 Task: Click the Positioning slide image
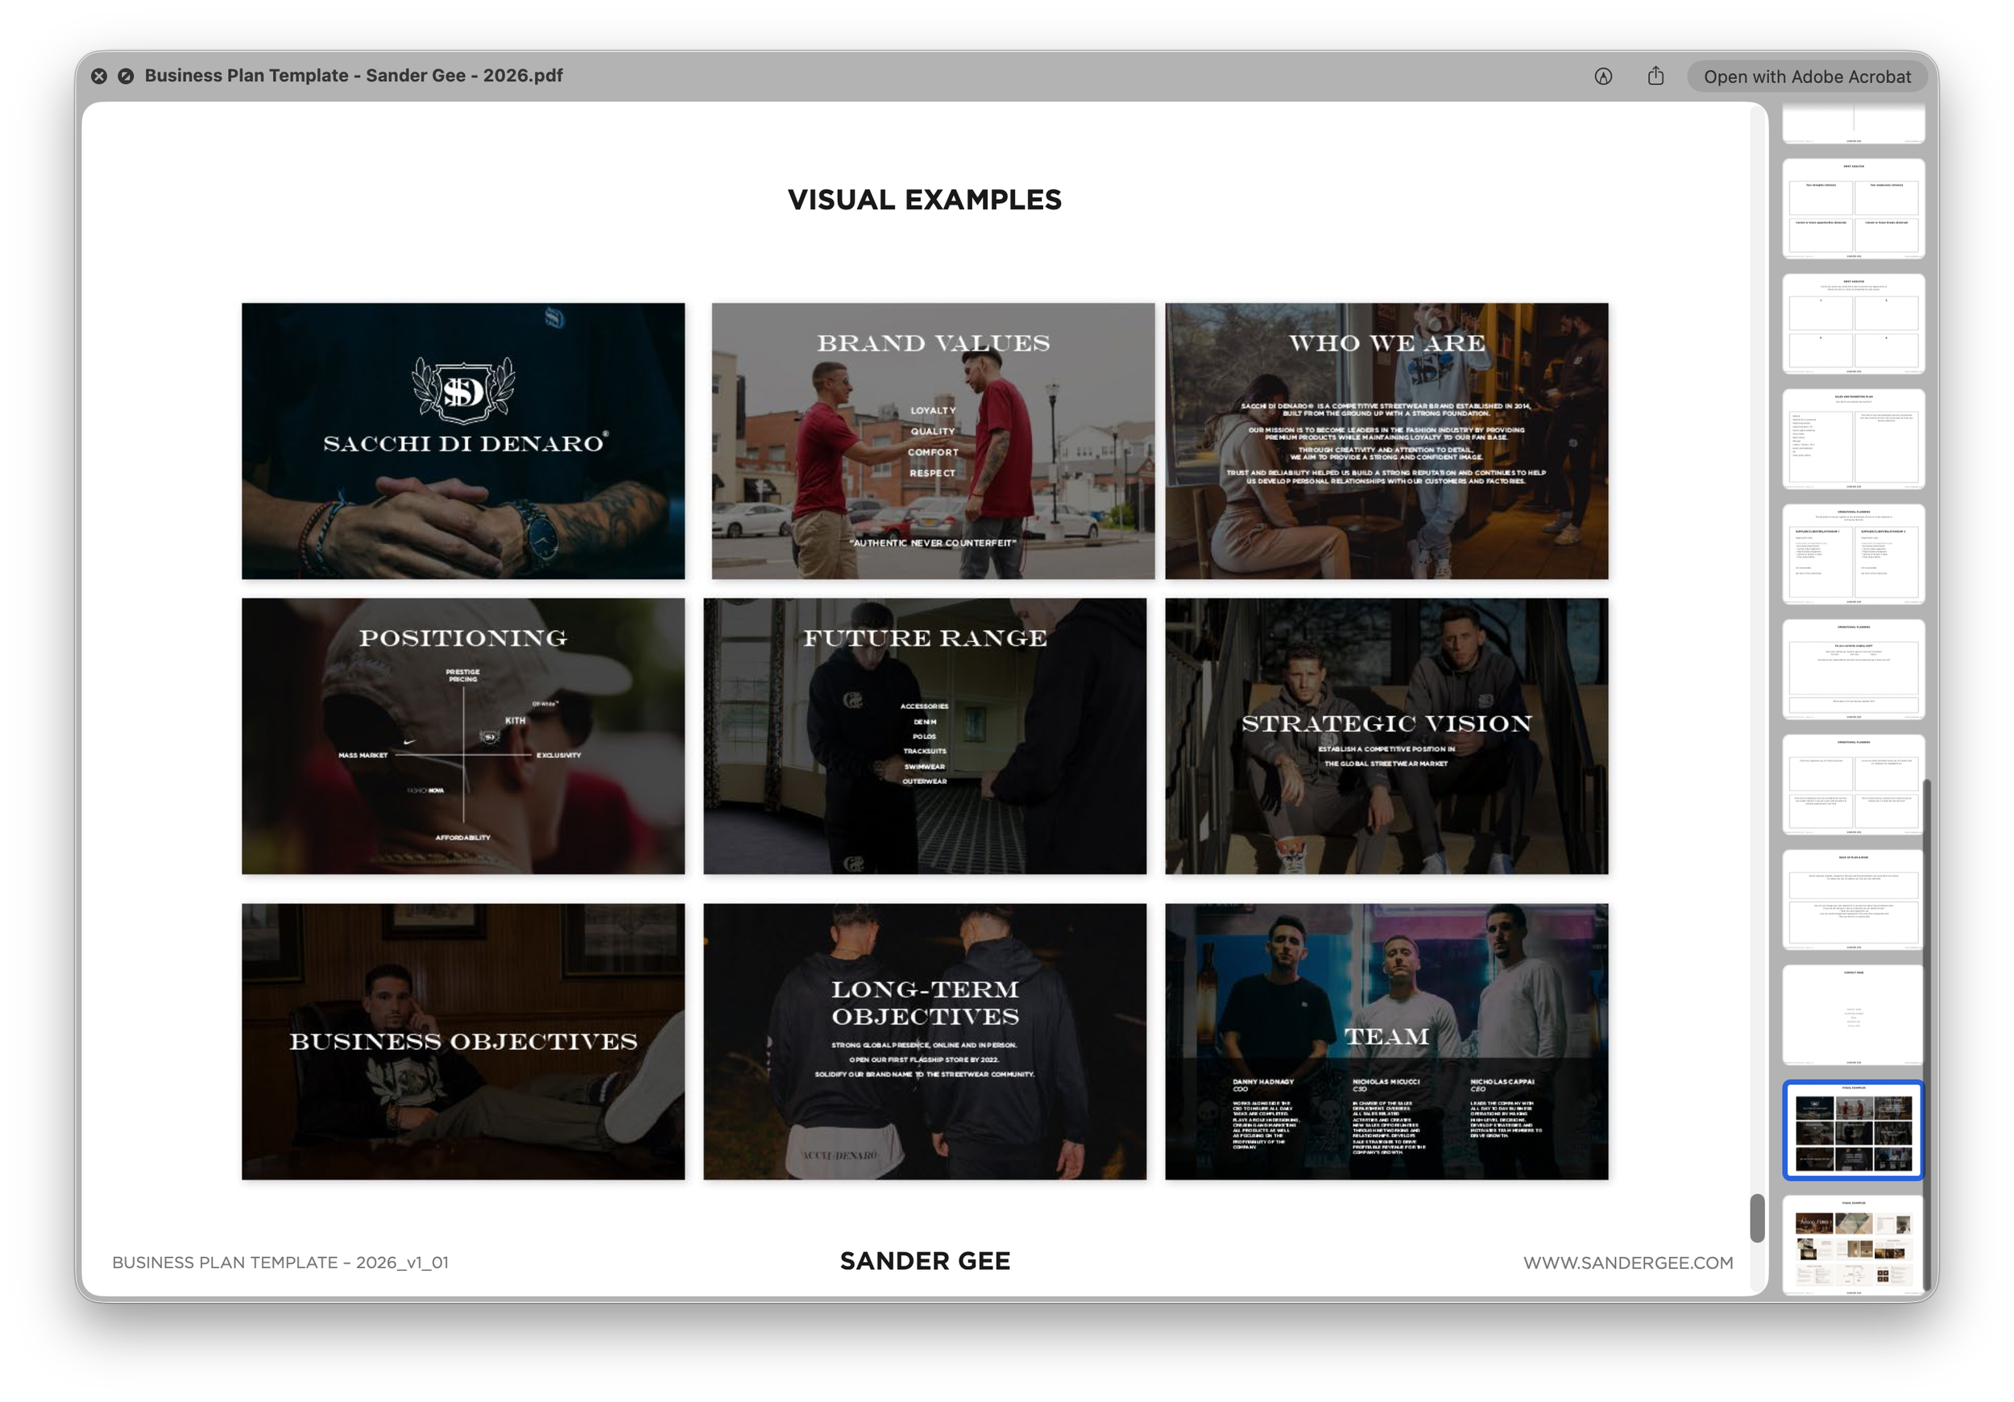(463, 736)
